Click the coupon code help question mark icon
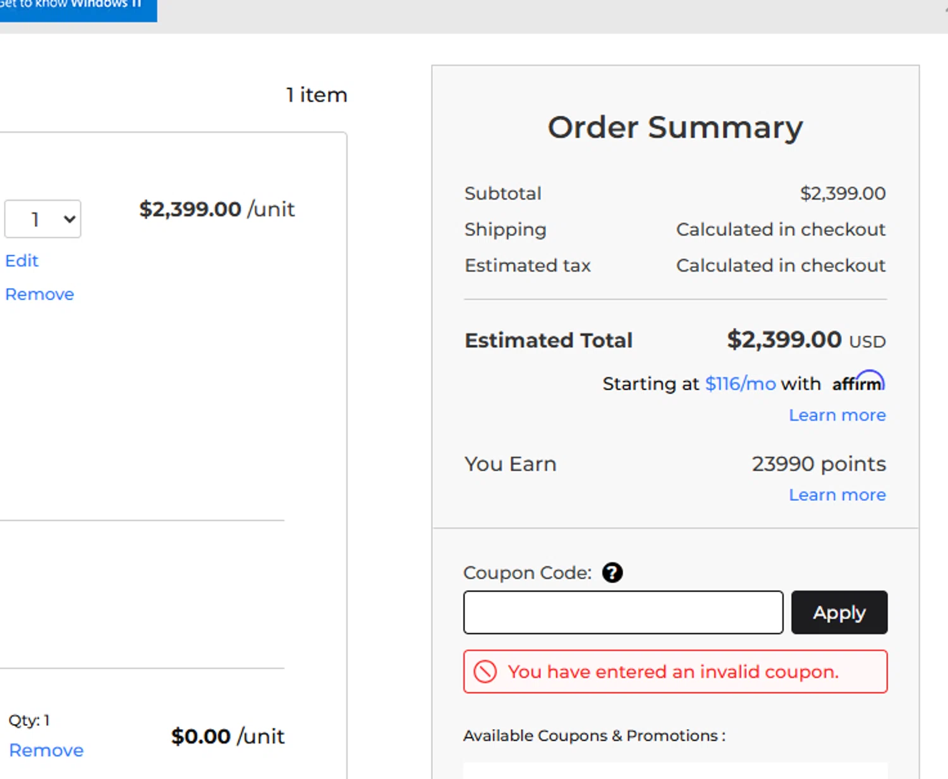 click(612, 572)
